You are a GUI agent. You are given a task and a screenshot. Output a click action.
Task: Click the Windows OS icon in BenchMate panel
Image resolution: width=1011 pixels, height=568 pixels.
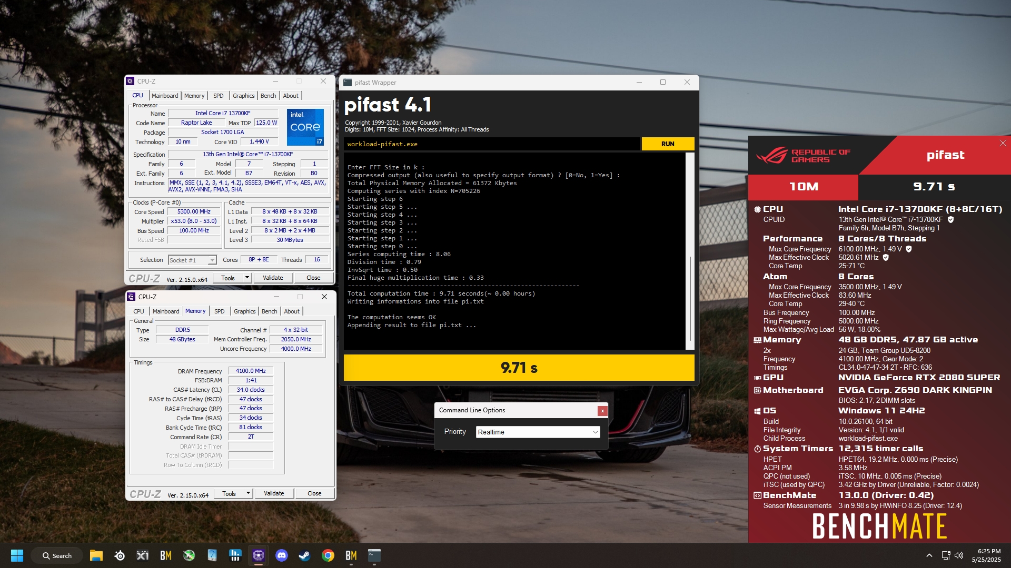coord(757,411)
